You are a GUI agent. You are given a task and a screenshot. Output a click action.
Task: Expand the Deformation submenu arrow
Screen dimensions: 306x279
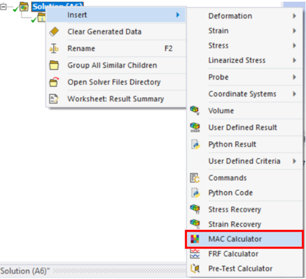tap(294, 16)
